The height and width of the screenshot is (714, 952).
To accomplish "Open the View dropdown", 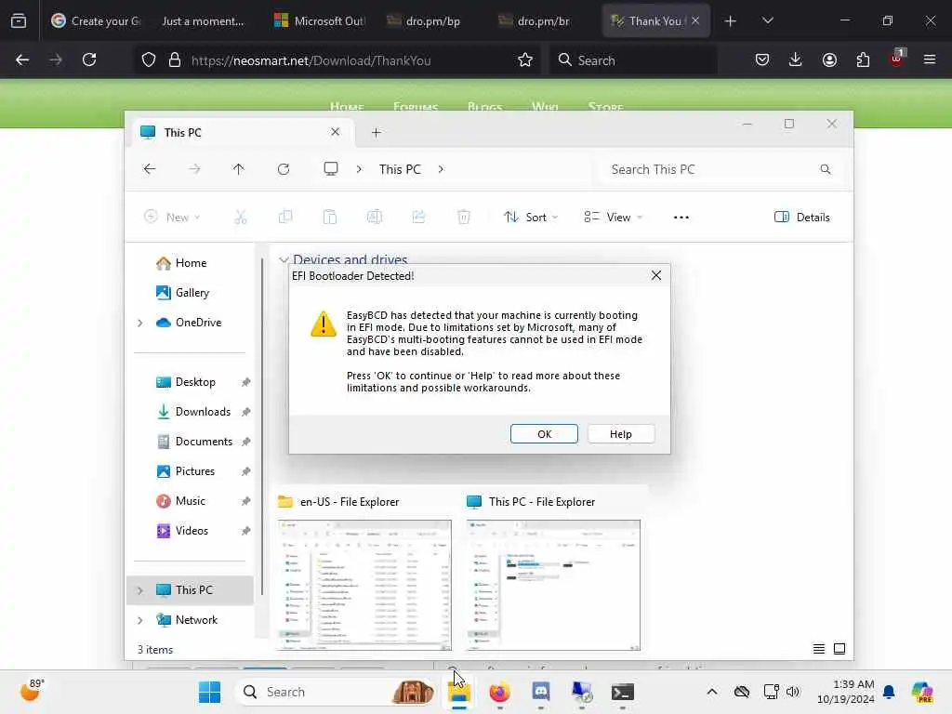I will (614, 218).
